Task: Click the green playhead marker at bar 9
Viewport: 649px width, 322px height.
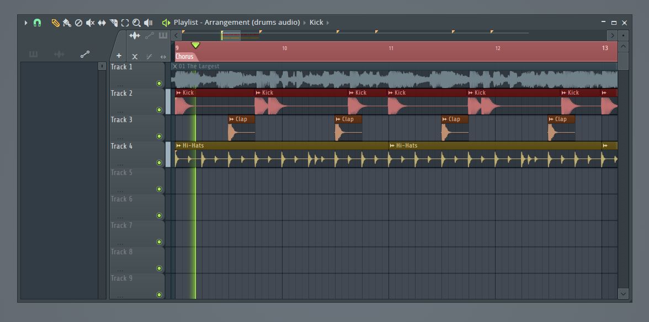Action: pos(196,45)
